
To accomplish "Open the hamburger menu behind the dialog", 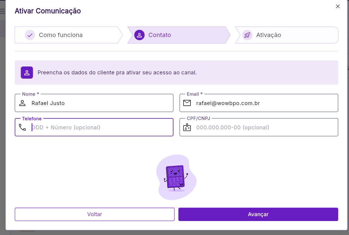I will click(2, 11).
